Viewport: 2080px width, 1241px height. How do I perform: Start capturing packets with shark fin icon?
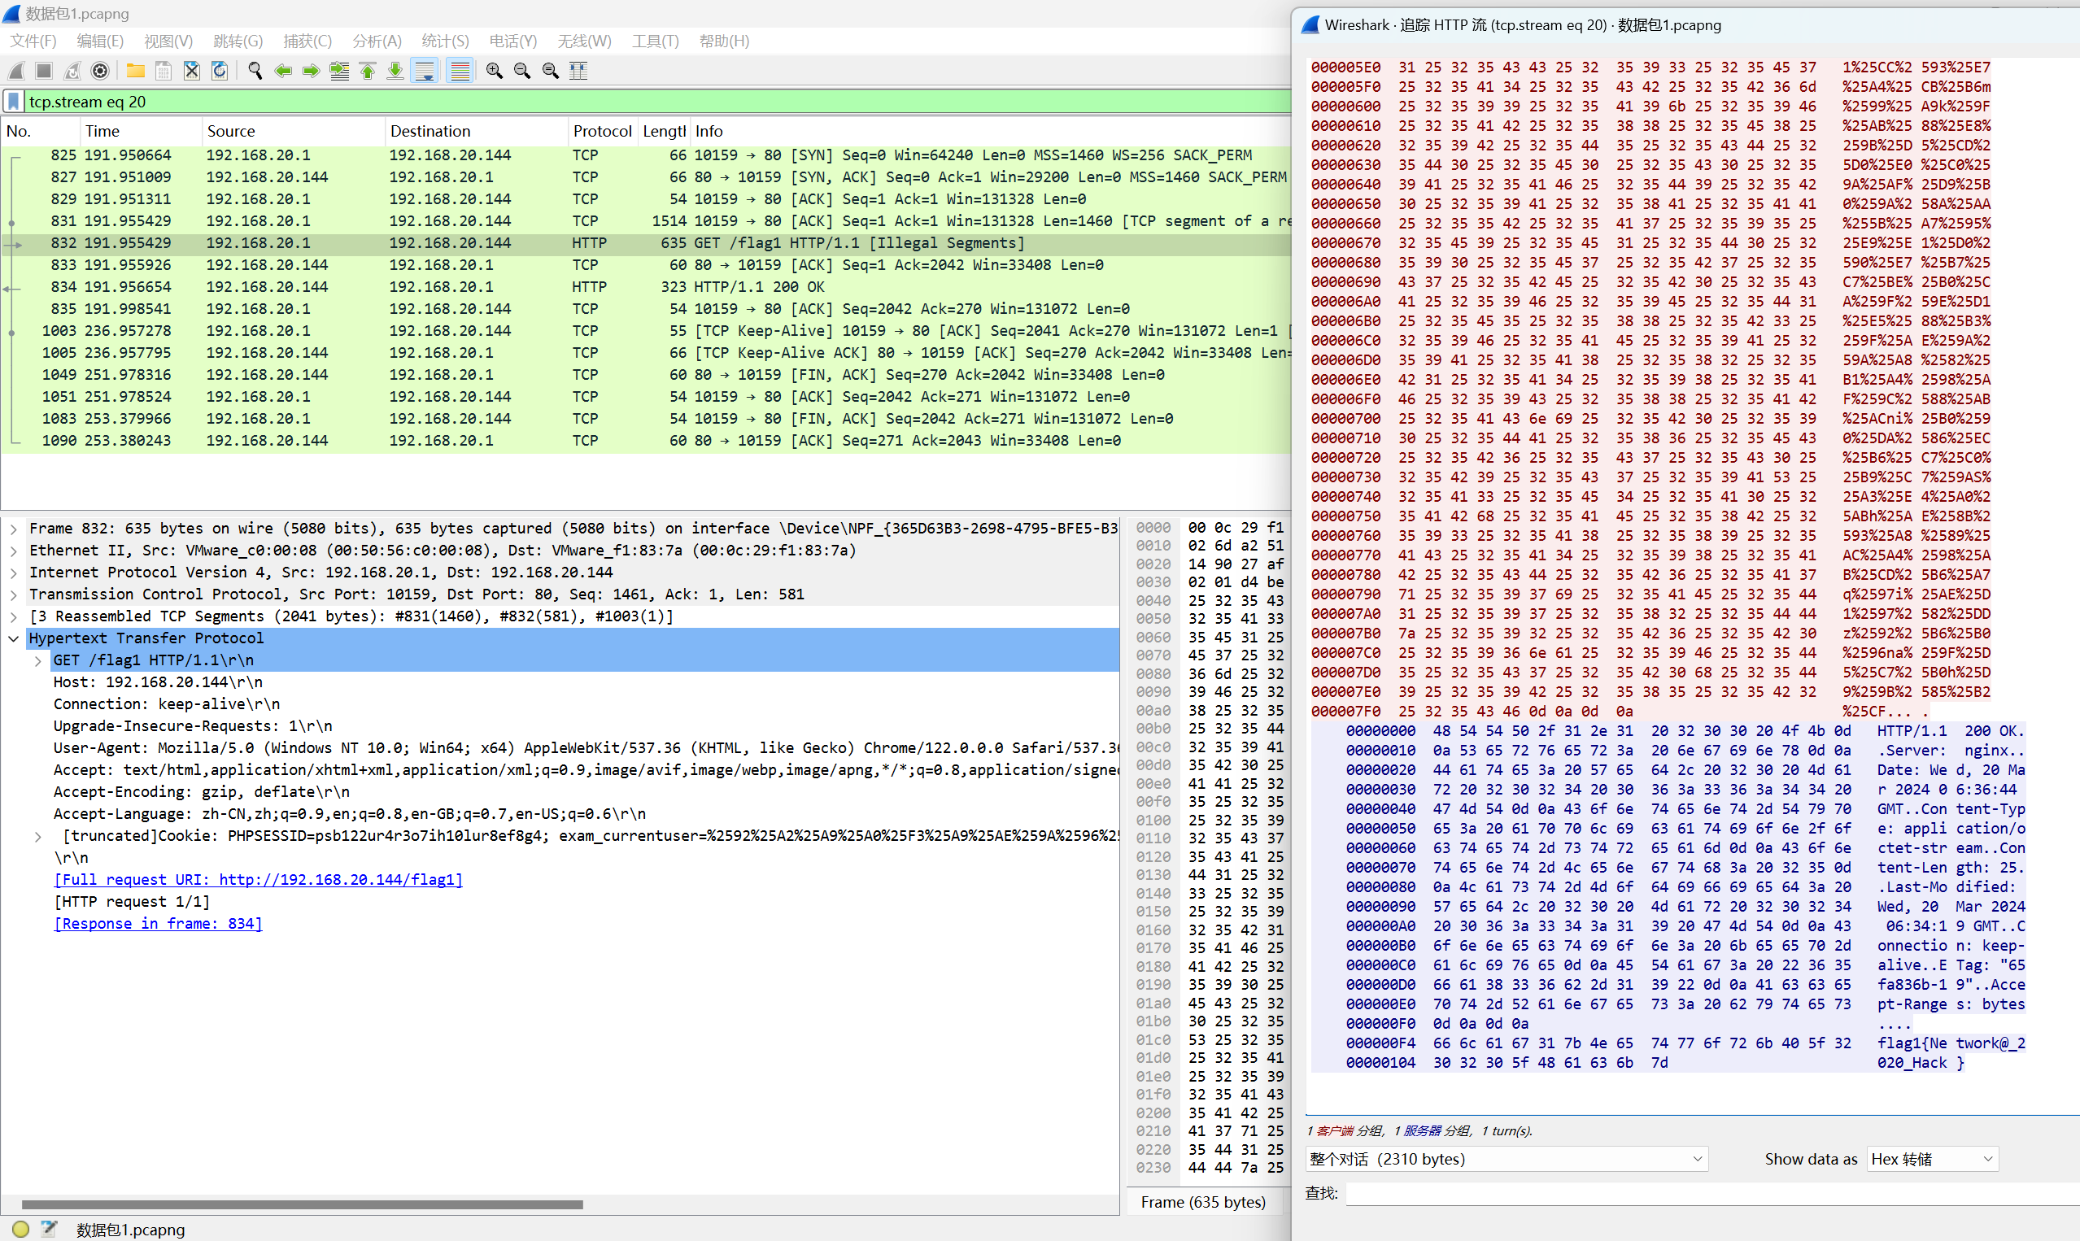(x=17, y=71)
